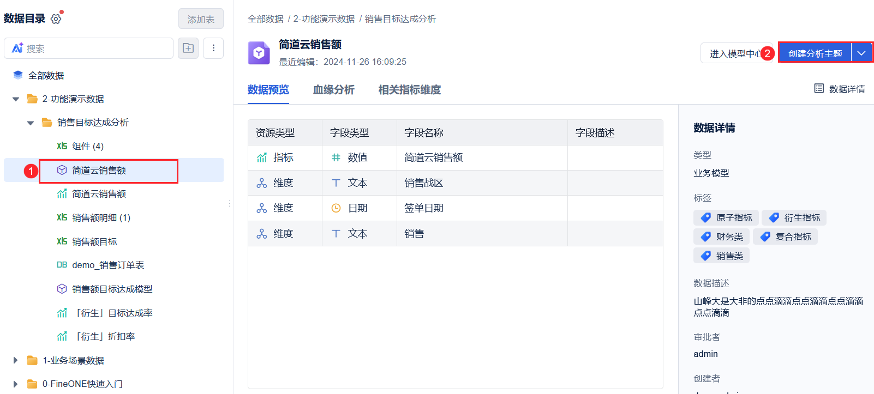Click the 添加表 button
Screen dimensions: 874x394
pyautogui.click(x=201, y=19)
